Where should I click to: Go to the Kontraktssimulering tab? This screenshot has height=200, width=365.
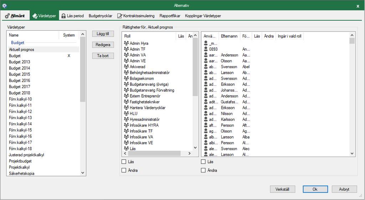click(x=136, y=16)
